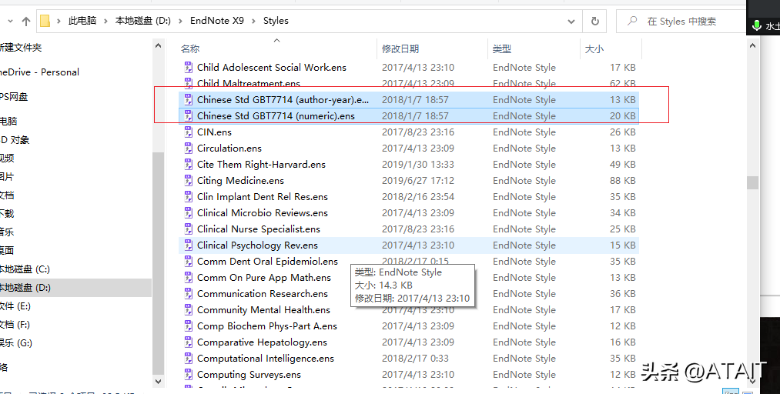Click the 此电脑 breadcrumb
Image resolution: width=780 pixels, height=394 pixels.
(x=82, y=21)
